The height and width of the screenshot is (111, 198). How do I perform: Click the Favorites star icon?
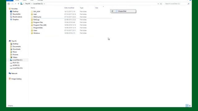tap(10, 9)
